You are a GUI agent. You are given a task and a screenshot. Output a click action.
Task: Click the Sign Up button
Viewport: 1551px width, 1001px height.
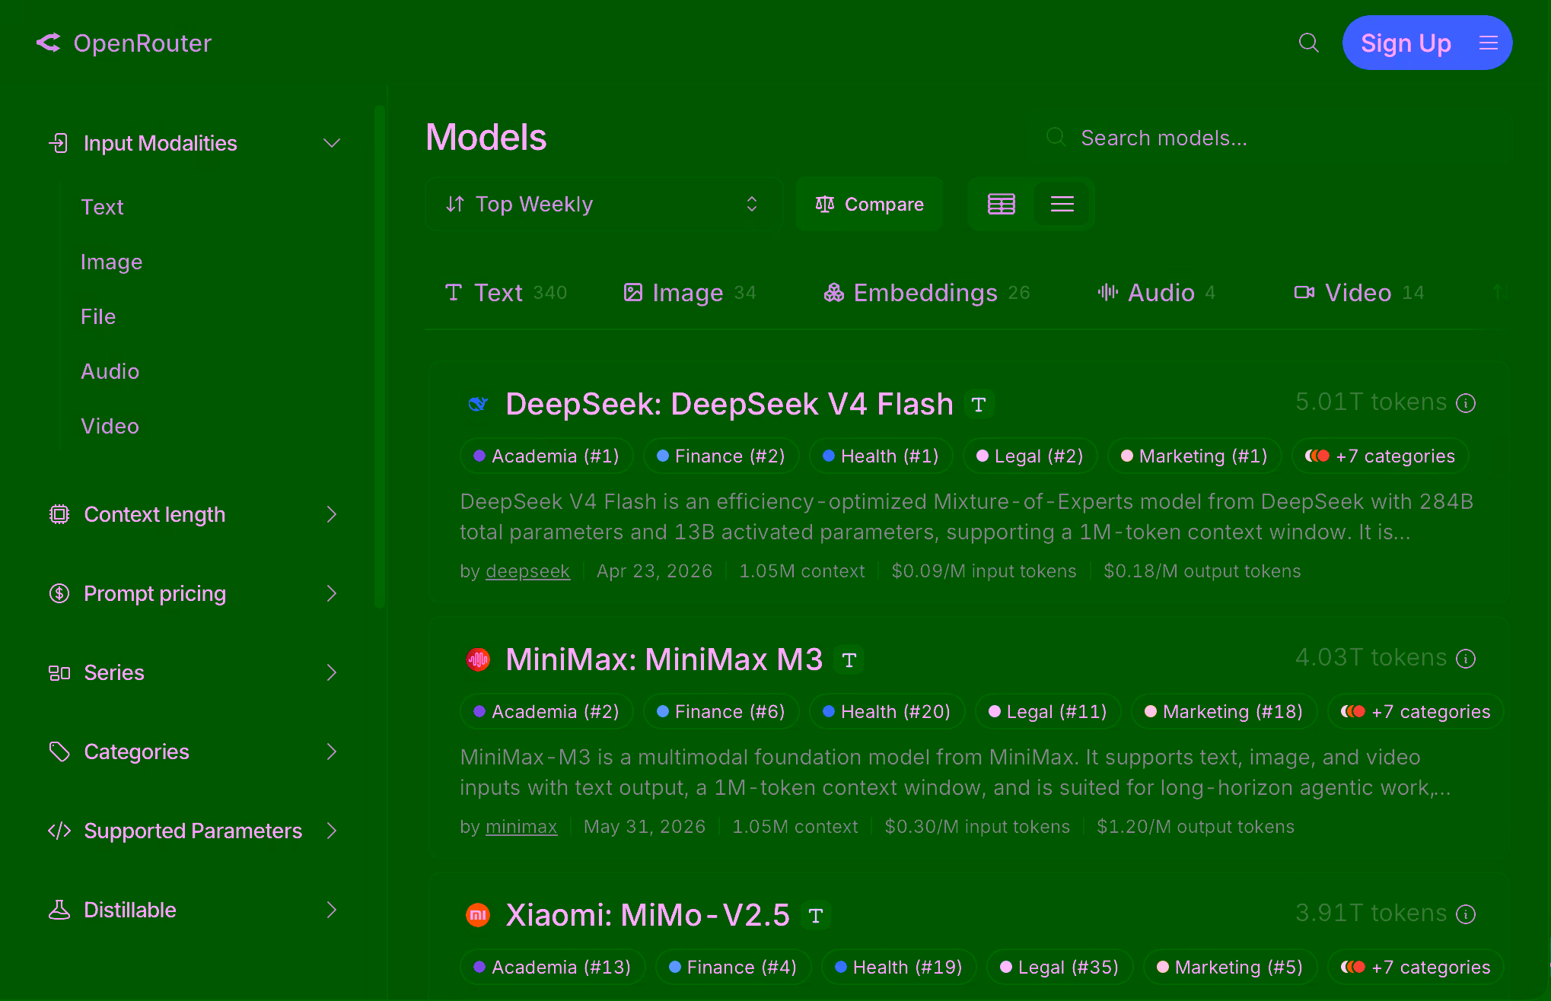tap(1406, 43)
